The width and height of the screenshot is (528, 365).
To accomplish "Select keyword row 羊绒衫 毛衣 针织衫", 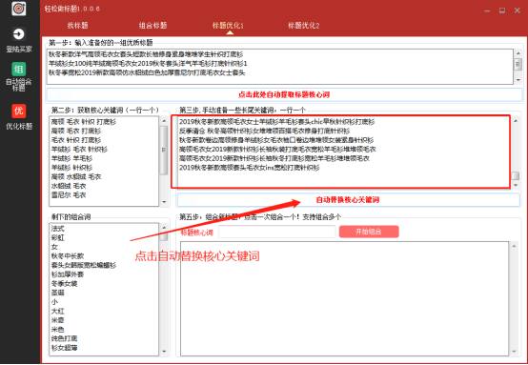I will [79, 150].
